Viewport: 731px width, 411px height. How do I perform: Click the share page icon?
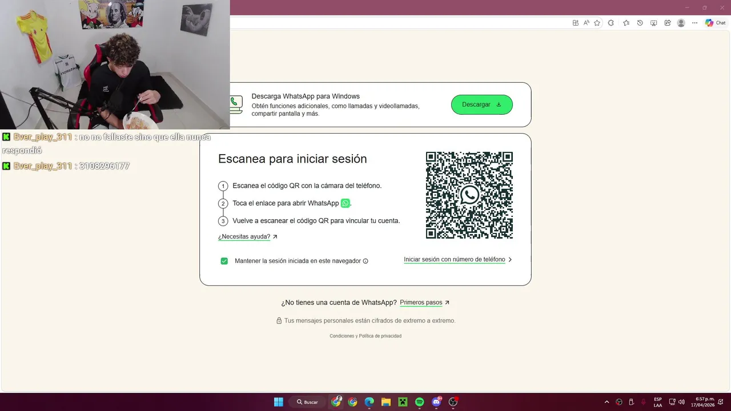coord(667,23)
